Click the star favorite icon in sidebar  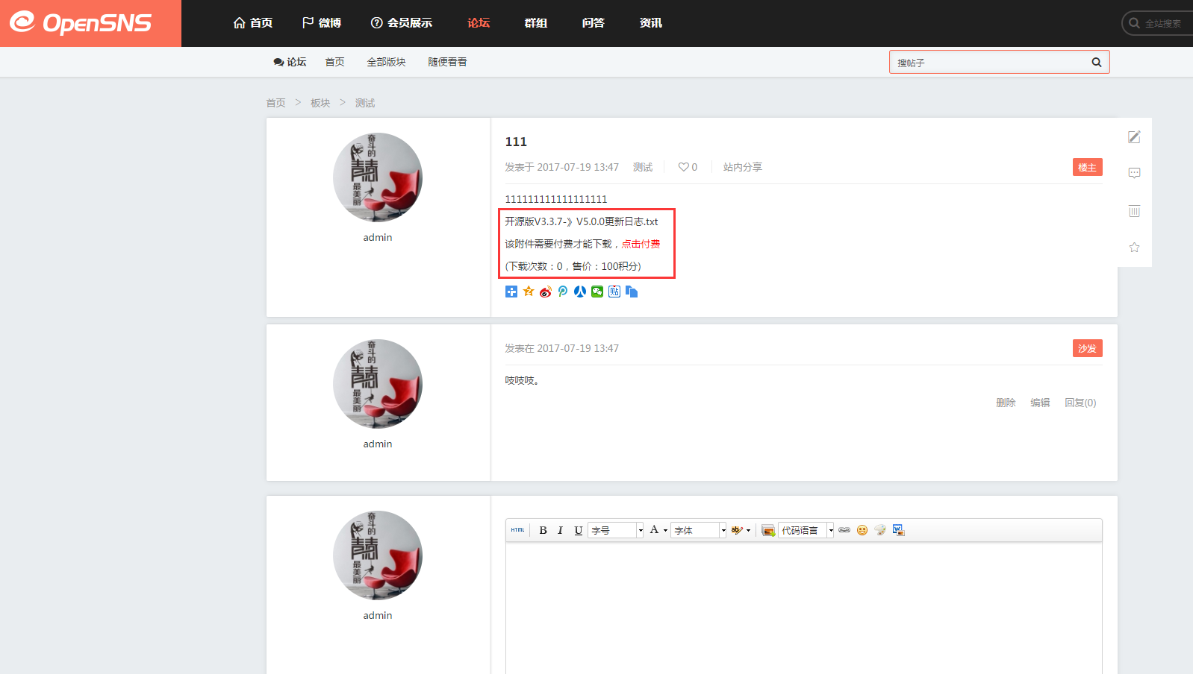(x=1134, y=248)
